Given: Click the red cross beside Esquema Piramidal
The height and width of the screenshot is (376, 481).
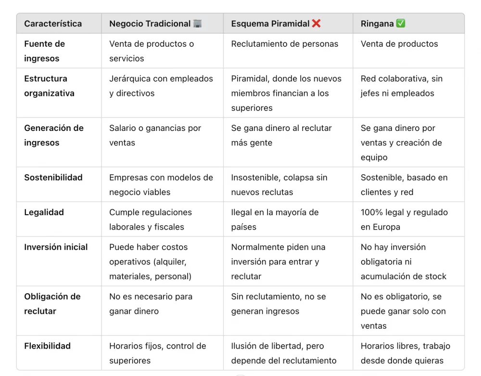Looking at the screenshot, I should [x=316, y=24].
